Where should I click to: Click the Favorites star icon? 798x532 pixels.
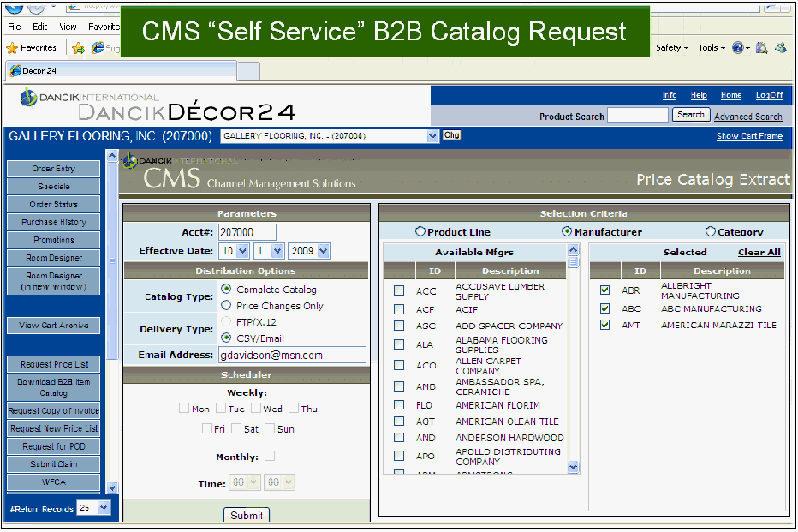(12, 49)
